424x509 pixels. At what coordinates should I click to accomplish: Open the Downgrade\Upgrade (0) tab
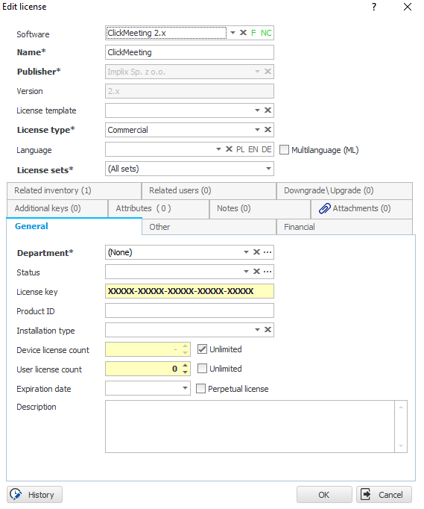coord(344,190)
